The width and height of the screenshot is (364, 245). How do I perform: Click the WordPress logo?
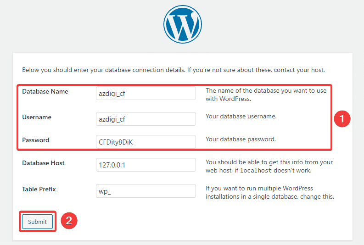182,24
